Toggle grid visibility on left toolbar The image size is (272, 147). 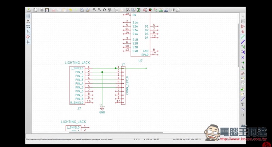click(x=28, y=16)
